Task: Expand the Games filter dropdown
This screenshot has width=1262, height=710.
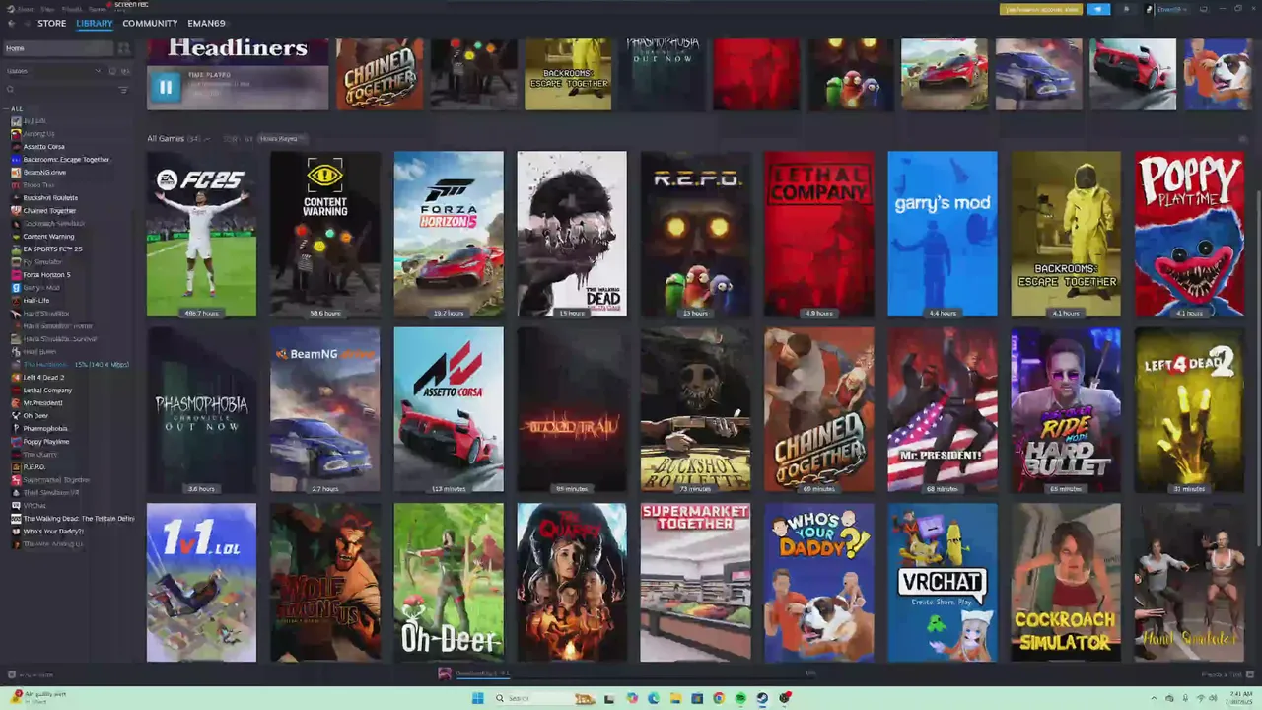Action: (54, 71)
